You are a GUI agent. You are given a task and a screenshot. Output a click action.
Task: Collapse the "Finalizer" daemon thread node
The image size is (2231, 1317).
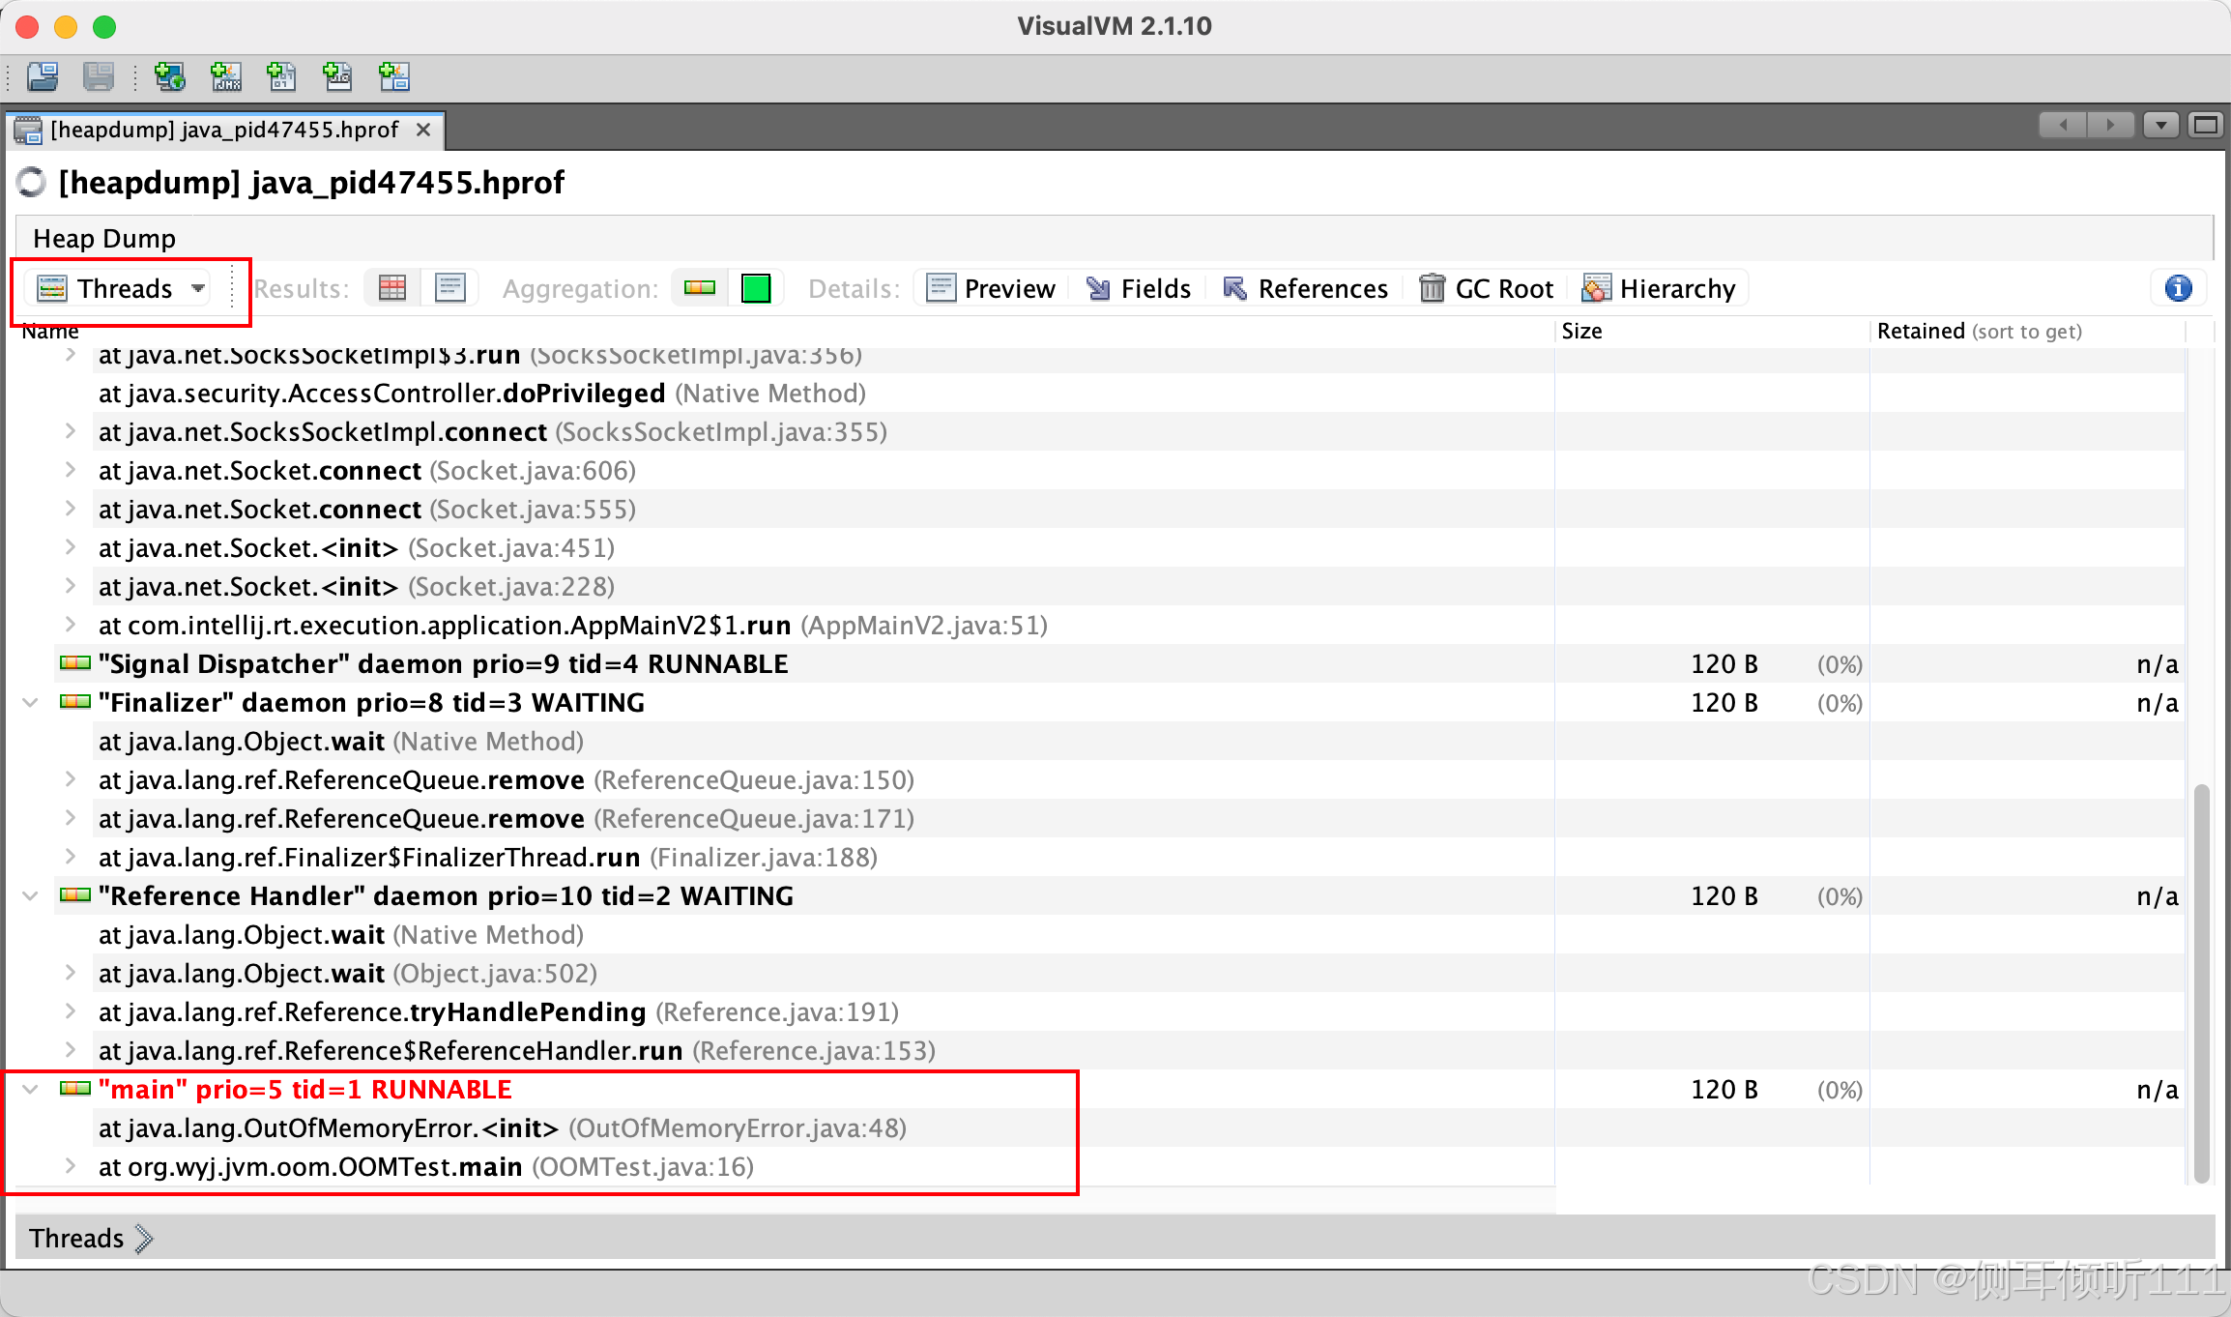31,703
